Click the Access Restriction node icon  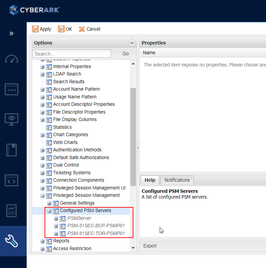click(x=49, y=249)
